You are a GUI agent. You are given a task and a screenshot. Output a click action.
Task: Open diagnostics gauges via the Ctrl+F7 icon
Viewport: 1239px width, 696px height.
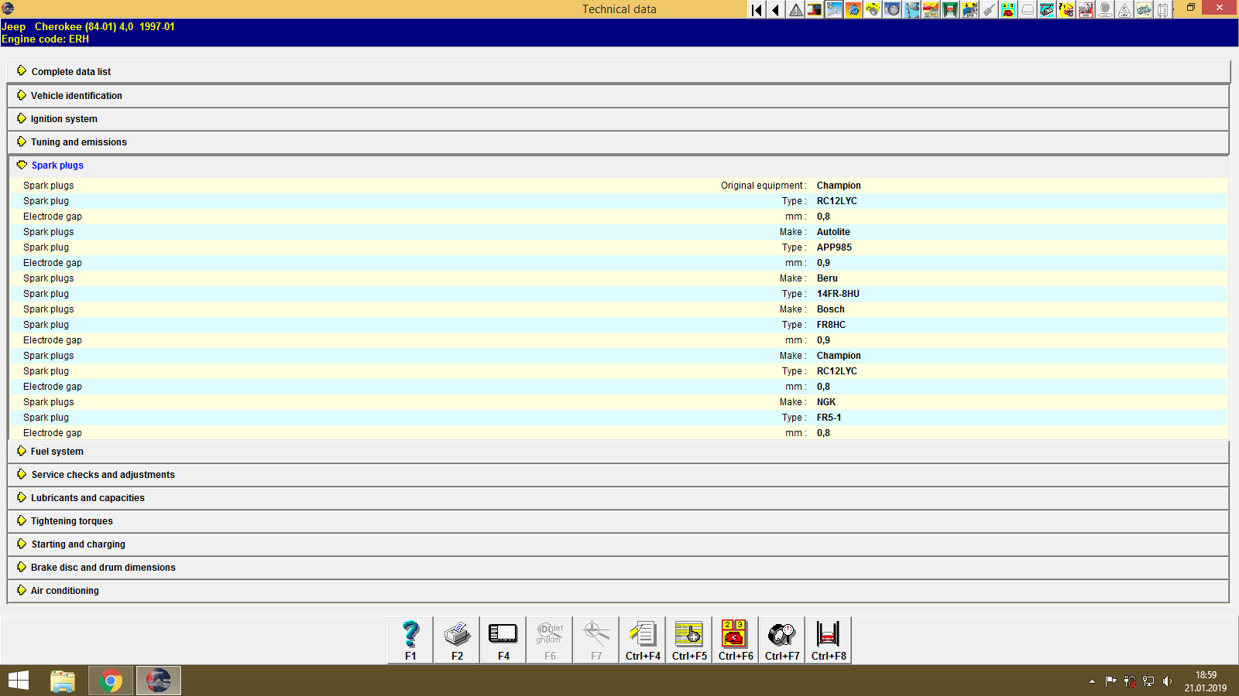[781, 640]
